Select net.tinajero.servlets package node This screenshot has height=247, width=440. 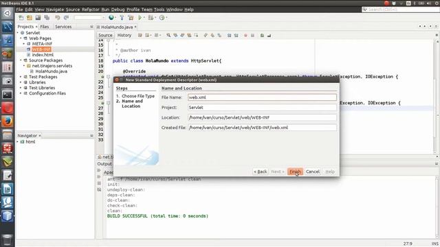[52, 66]
